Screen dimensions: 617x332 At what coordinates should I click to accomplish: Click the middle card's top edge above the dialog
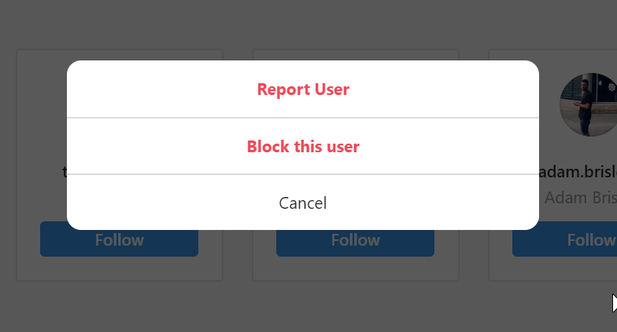(356, 54)
